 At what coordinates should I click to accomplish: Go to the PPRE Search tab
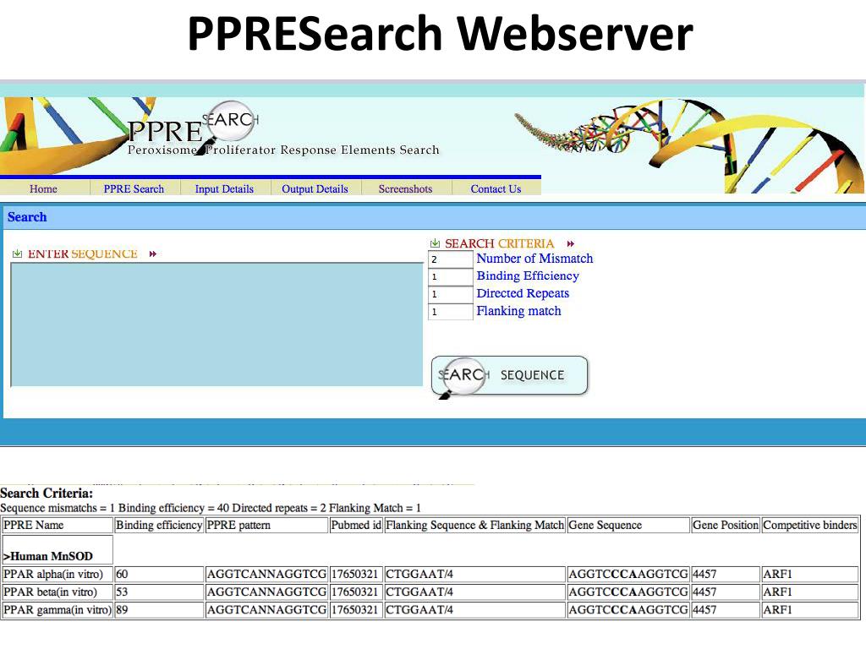134,188
